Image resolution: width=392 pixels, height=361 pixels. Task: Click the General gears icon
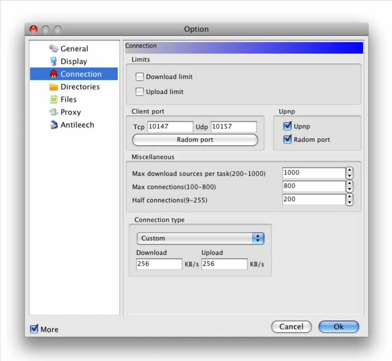coord(53,48)
